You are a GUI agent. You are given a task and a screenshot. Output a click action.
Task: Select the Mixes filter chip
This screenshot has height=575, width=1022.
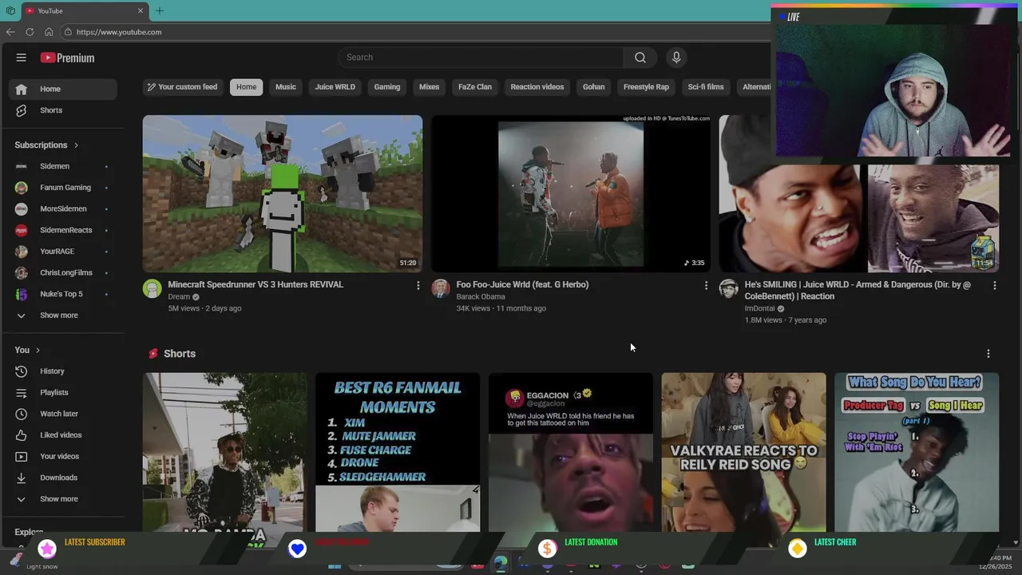pos(430,87)
